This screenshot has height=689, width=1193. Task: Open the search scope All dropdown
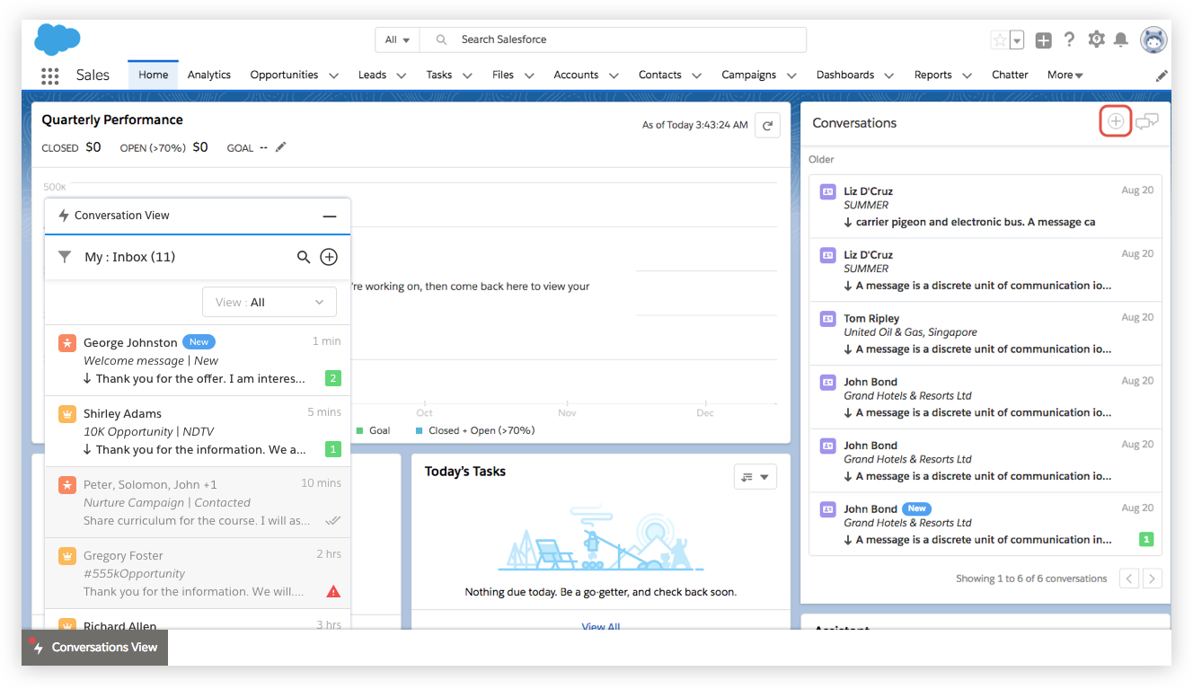point(397,40)
